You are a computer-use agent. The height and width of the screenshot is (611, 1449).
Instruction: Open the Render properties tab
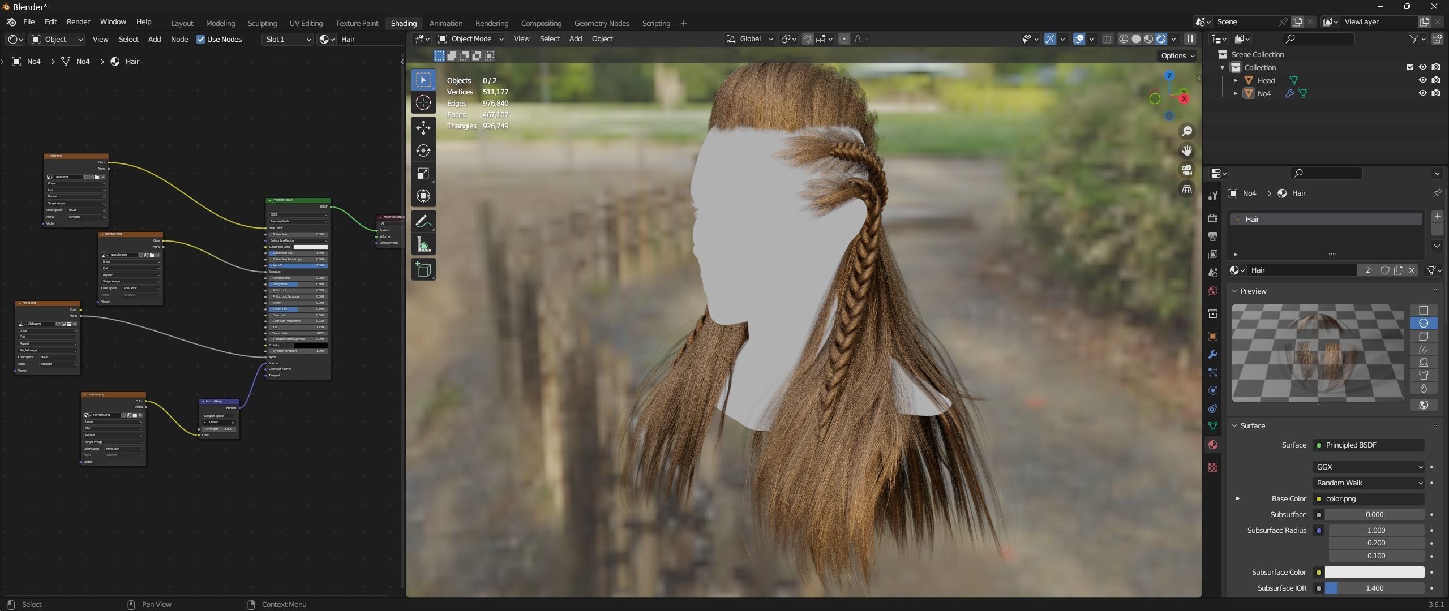point(1212,218)
